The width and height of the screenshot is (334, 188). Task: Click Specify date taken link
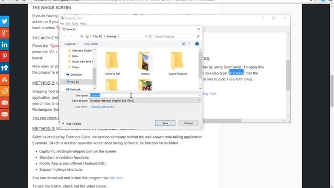[102, 107]
